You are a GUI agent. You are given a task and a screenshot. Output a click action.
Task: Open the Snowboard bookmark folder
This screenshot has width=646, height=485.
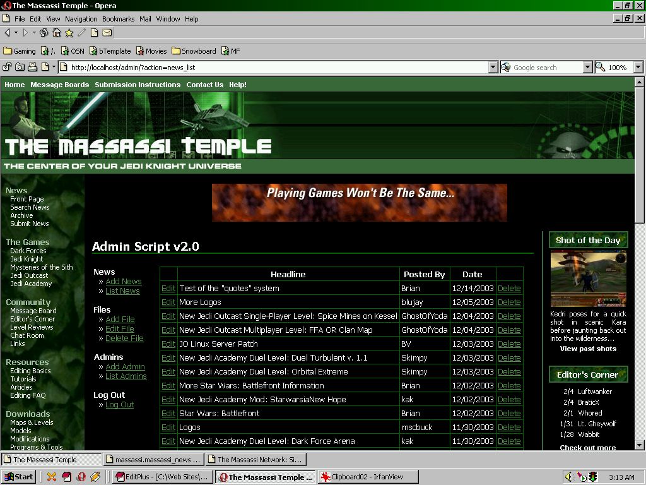coord(194,51)
